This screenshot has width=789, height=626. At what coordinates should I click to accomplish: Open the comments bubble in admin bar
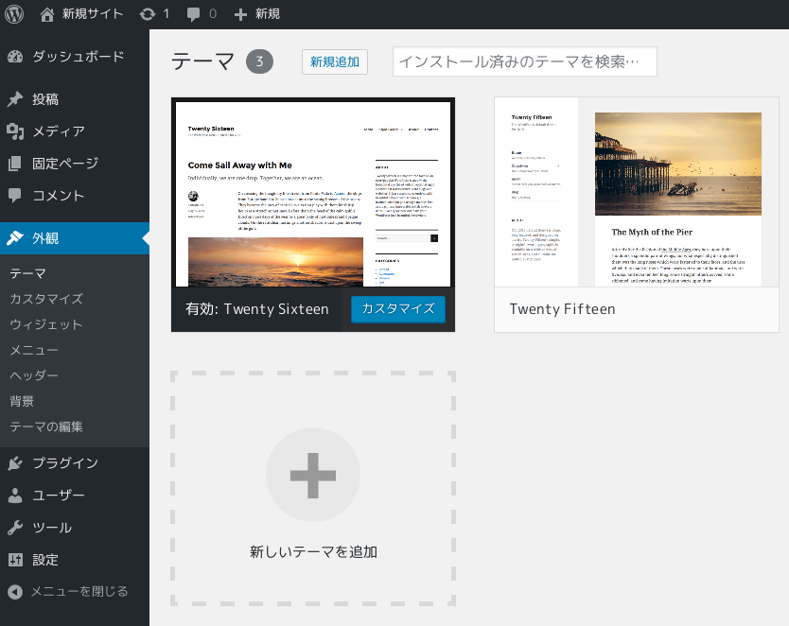click(193, 14)
